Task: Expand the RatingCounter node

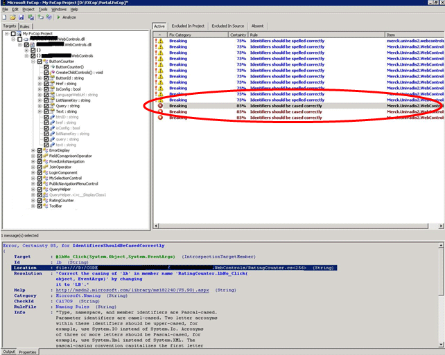Action: point(33,201)
